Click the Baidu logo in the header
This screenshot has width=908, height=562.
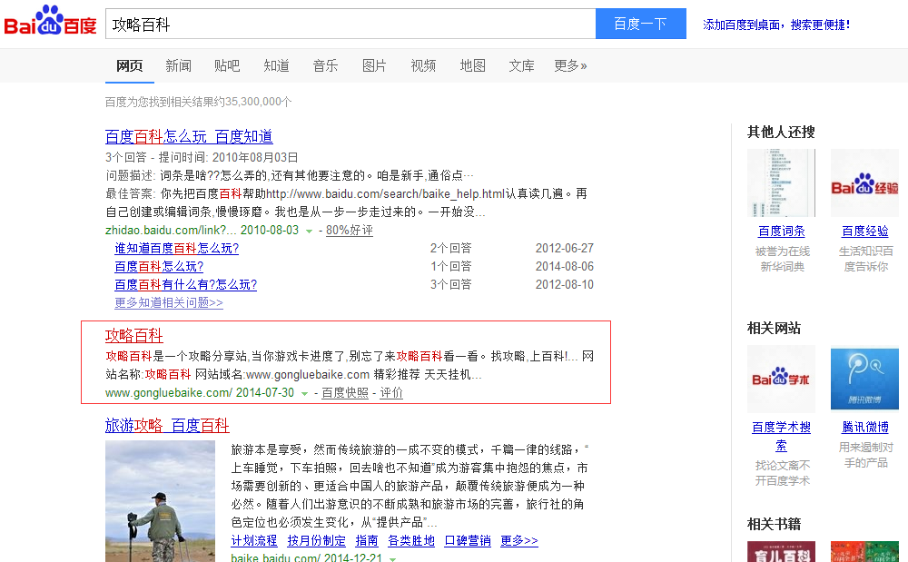pyautogui.click(x=50, y=22)
